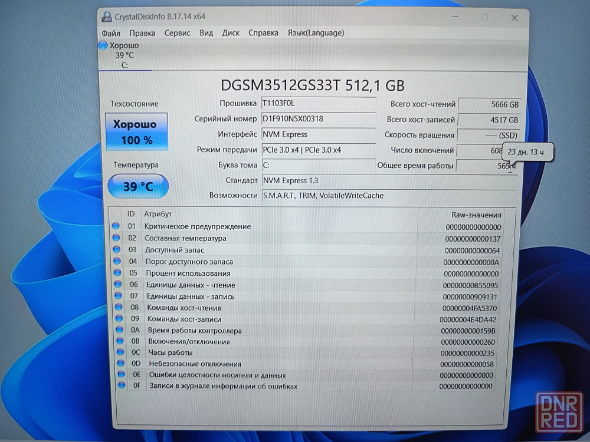Open the Файл menu

pyautogui.click(x=111, y=33)
